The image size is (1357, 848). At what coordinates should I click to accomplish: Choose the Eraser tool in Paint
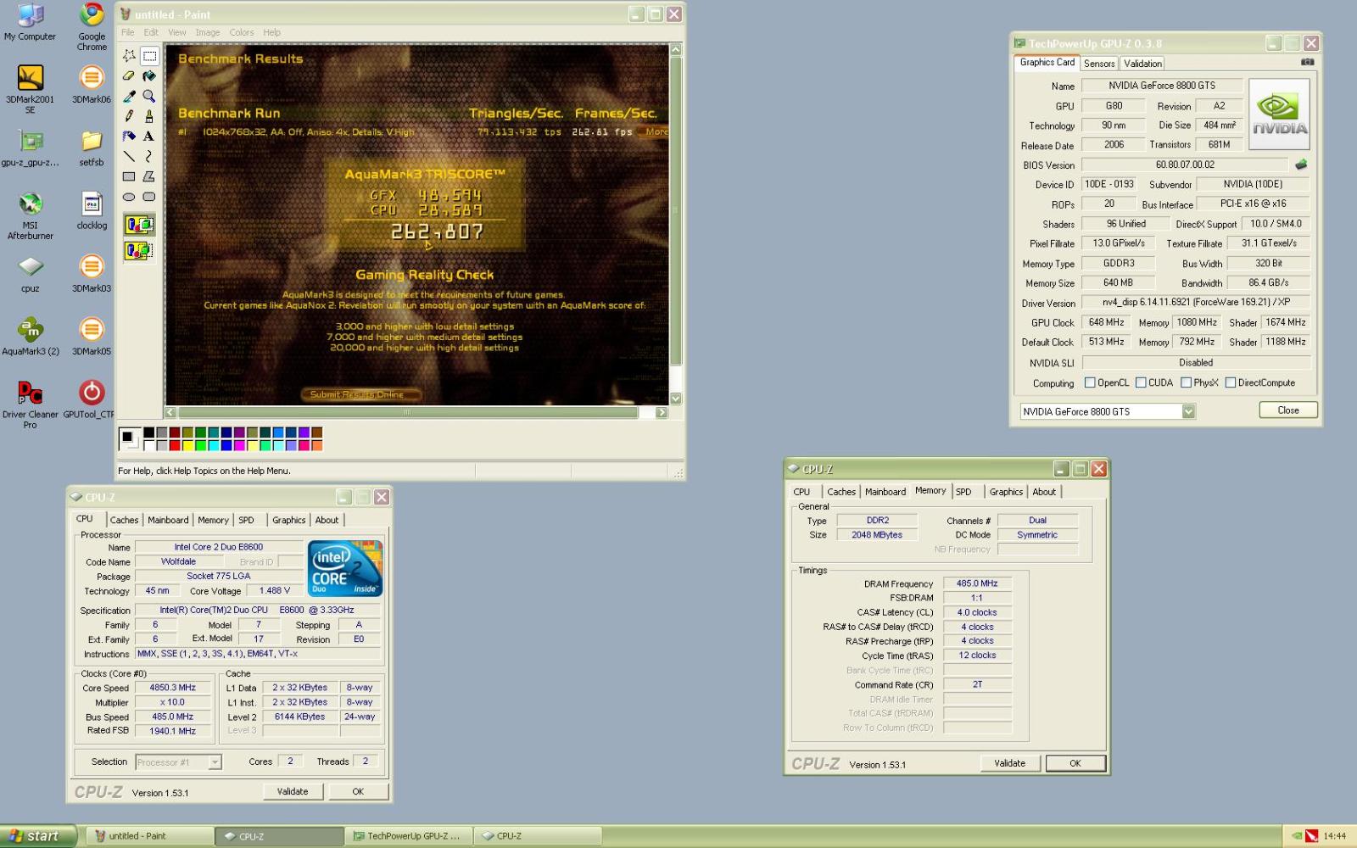coord(129,76)
